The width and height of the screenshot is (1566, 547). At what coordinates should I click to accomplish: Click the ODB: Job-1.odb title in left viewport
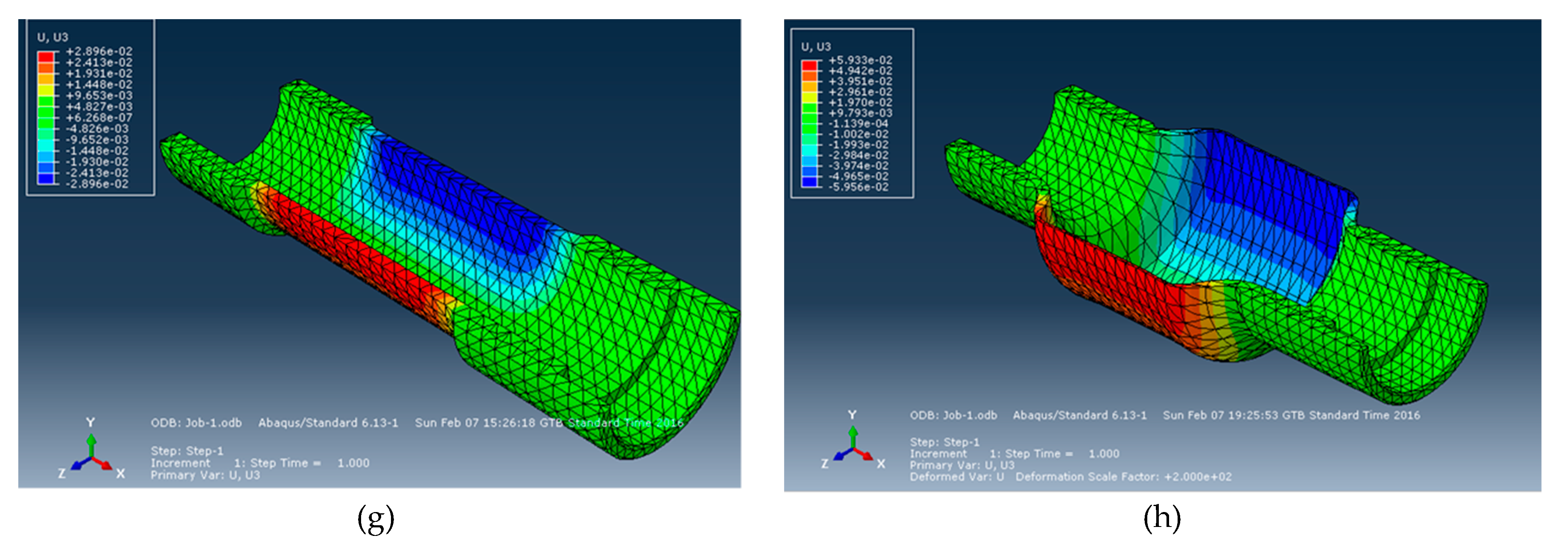pyautogui.click(x=196, y=423)
